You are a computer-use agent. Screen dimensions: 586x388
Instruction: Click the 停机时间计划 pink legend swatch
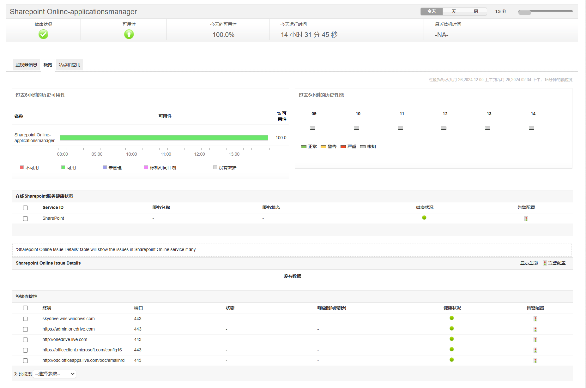(146, 167)
